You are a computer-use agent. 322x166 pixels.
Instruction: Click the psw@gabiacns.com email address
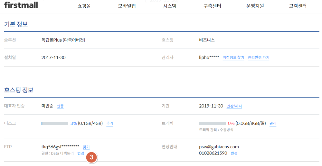(x=219, y=147)
